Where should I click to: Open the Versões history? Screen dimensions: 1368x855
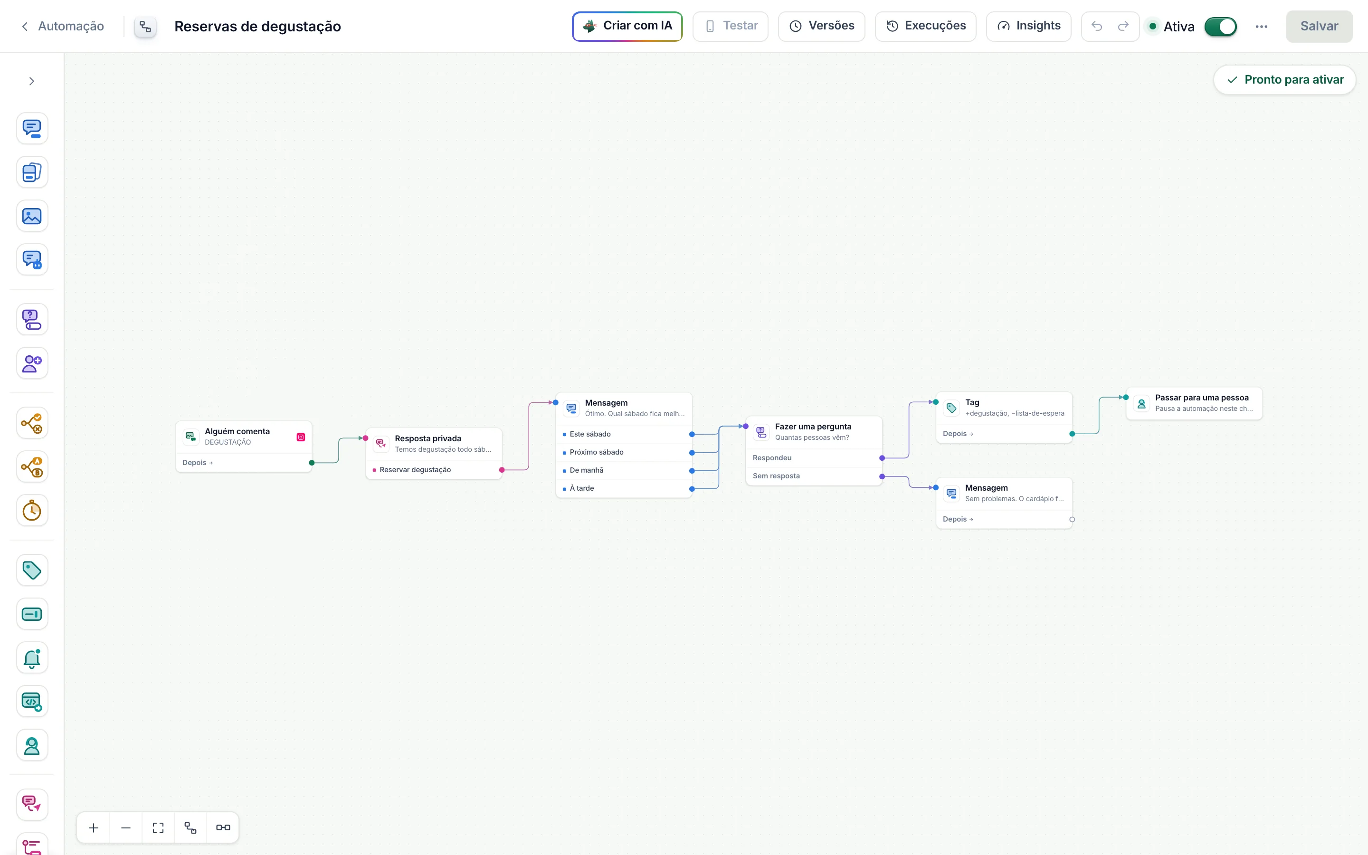[x=821, y=27]
